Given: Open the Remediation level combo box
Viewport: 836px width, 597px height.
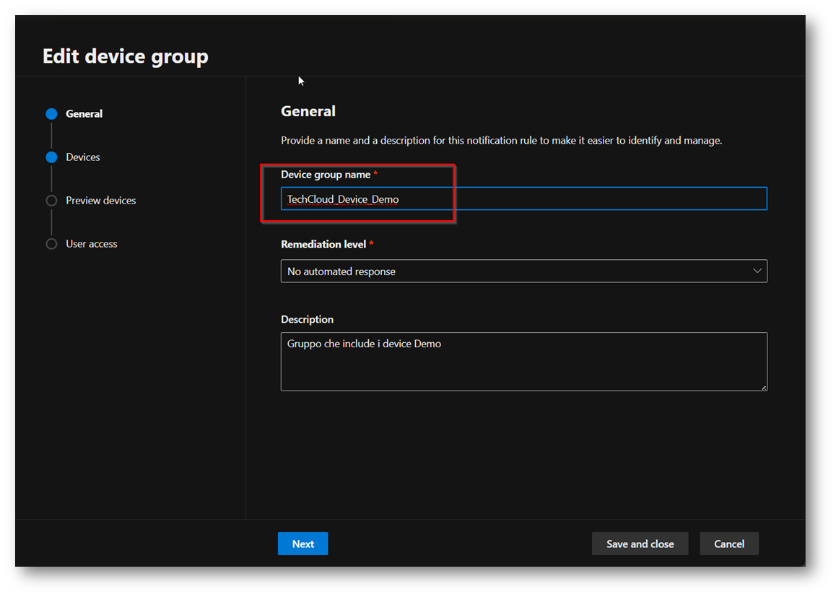Looking at the screenshot, I should (513, 271).
